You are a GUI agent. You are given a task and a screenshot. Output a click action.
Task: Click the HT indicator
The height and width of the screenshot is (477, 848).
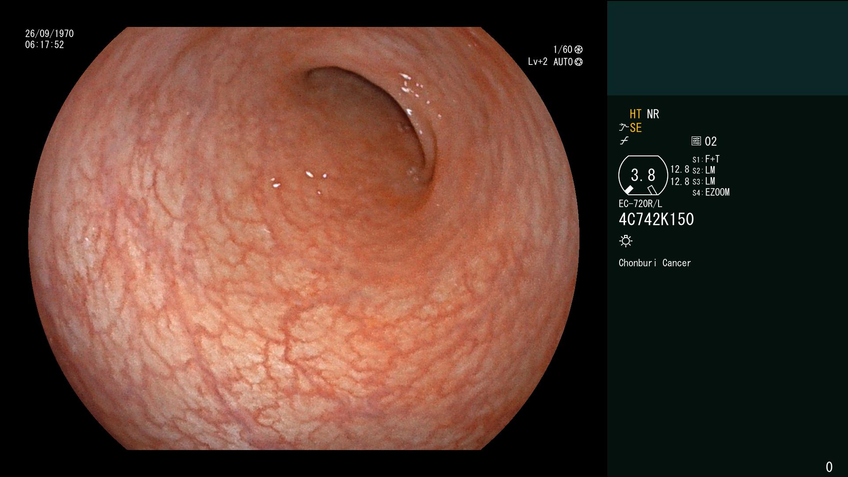[636, 114]
